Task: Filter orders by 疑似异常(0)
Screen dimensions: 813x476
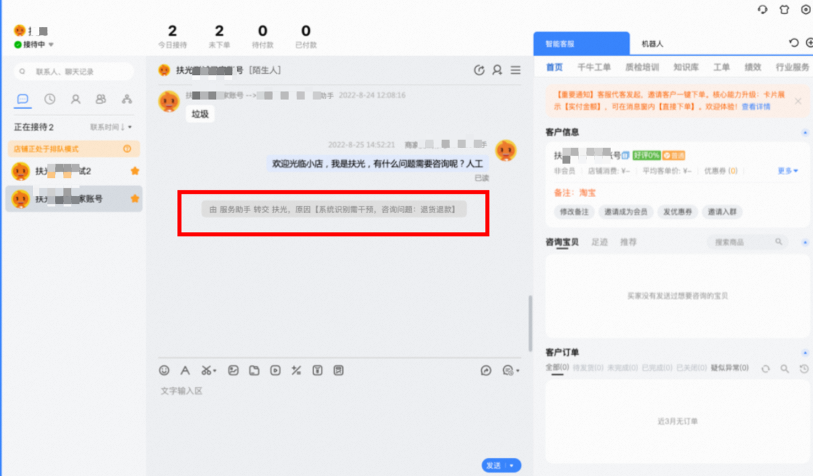Action: click(729, 368)
